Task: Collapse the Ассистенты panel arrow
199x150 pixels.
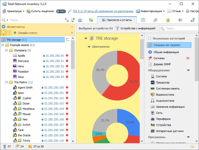Action: click(x=72, y=27)
